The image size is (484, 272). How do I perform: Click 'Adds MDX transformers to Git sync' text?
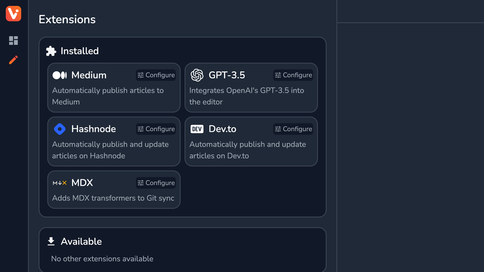[x=113, y=198]
